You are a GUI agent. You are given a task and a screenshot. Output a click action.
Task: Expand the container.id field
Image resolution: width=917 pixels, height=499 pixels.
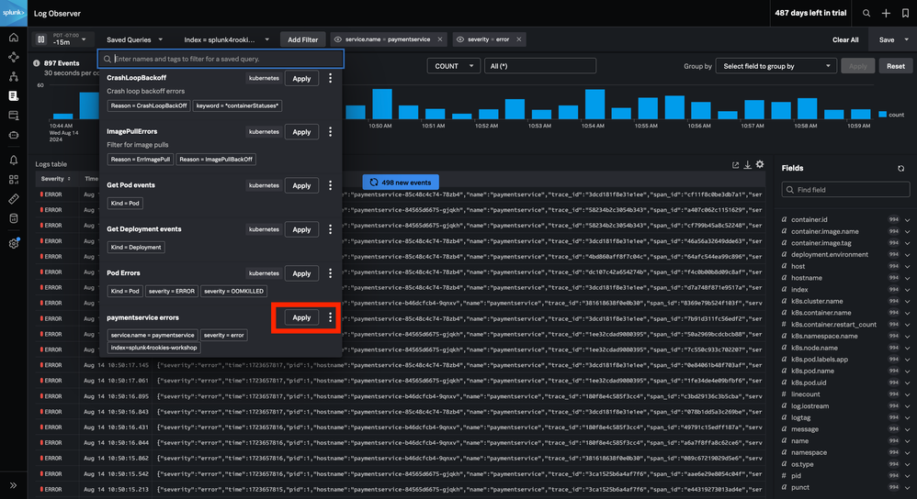click(x=907, y=220)
